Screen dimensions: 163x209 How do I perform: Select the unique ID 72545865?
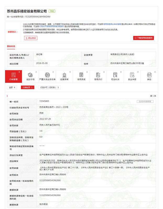44,101
